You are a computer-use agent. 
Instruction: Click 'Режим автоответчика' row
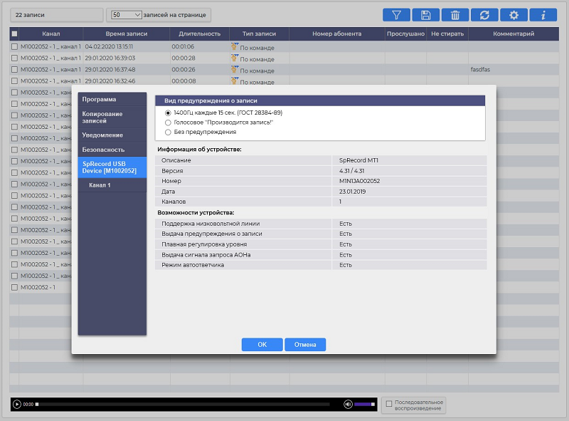click(321, 265)
